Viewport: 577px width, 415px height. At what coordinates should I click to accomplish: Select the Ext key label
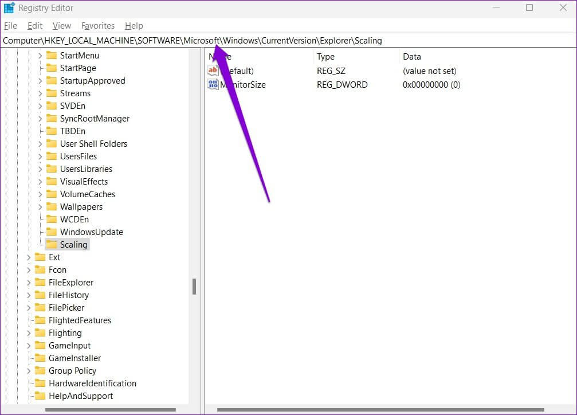tap(54, 257)
